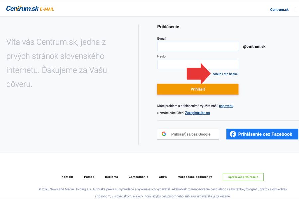
Task: Click the @centrum.sk domain label
Action: tap(254, 47)
